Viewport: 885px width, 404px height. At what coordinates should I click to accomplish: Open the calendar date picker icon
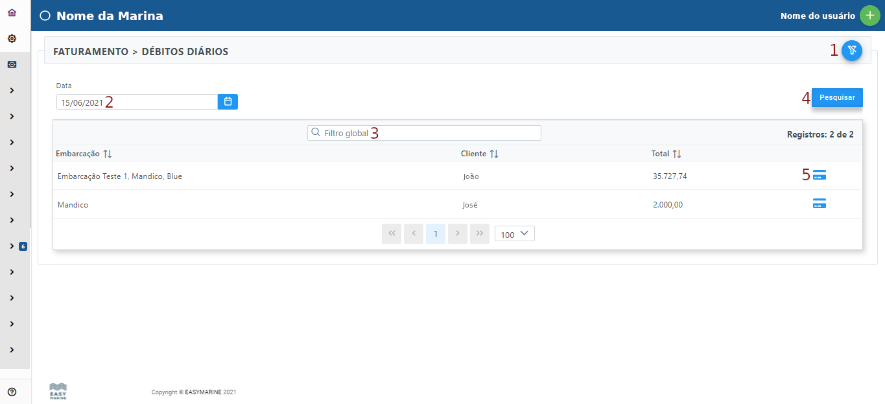(x=228, y=102)
